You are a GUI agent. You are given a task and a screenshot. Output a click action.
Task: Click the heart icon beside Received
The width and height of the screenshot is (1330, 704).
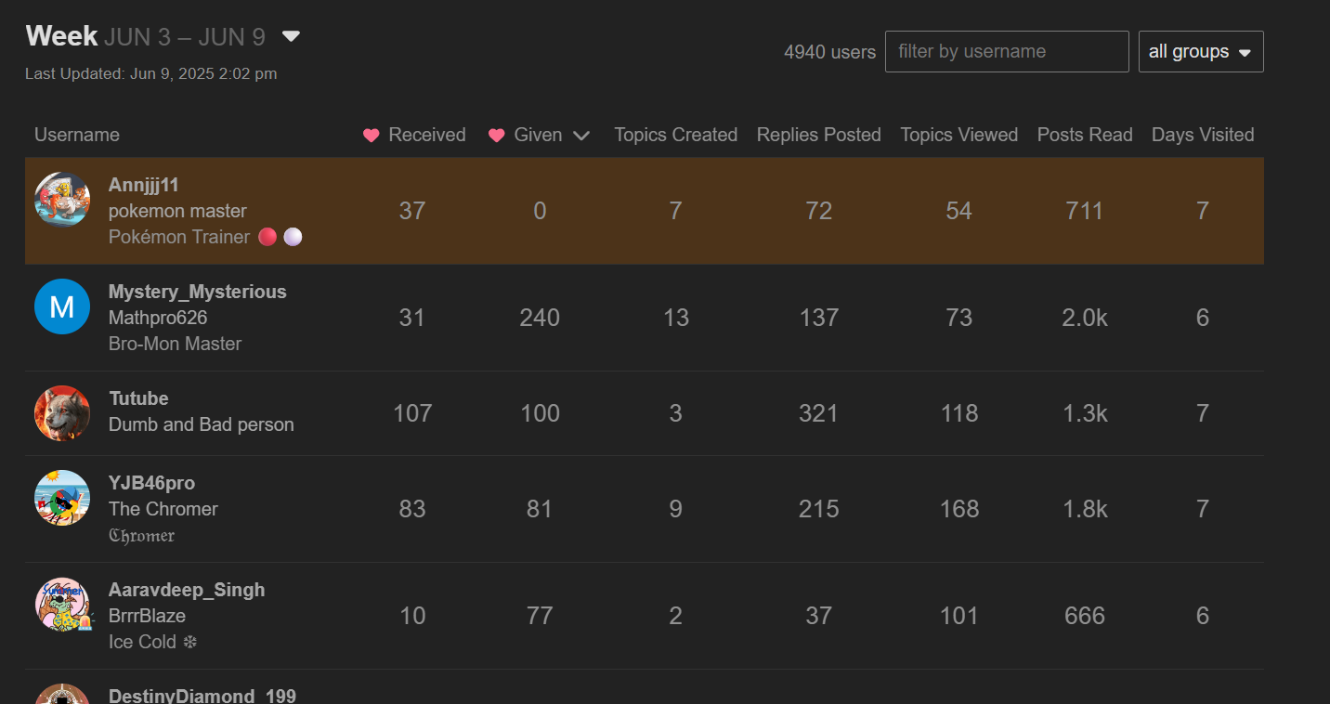click(372, 136)
